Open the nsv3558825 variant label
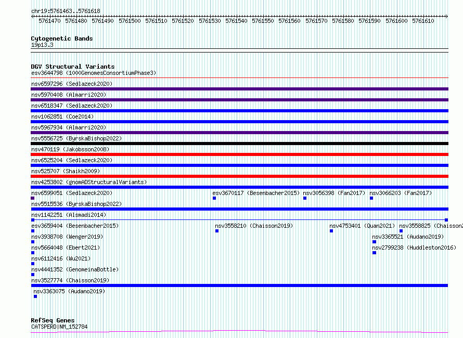This screenshot has width=463, height=338. coord(431,226)
